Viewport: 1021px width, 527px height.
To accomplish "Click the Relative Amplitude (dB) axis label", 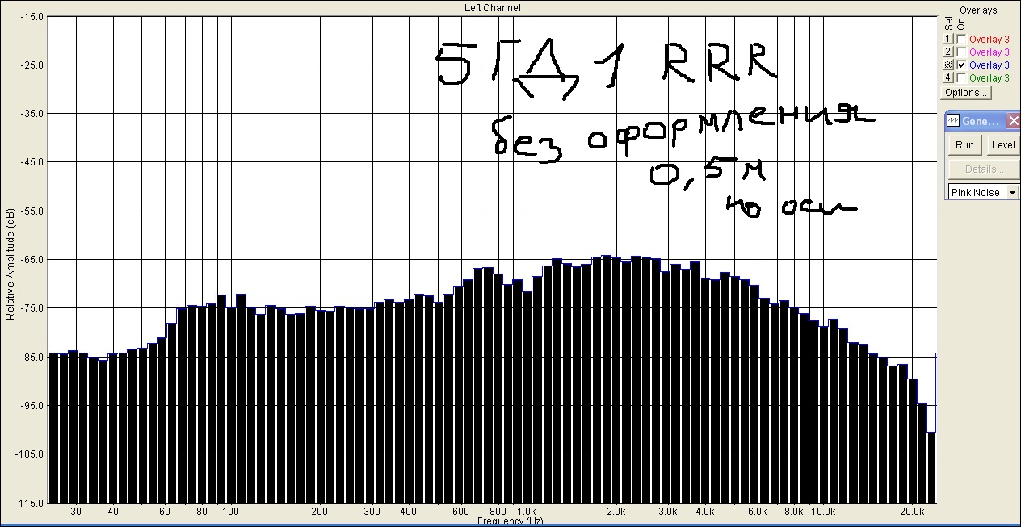I will point(10,264).
